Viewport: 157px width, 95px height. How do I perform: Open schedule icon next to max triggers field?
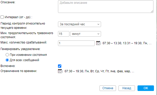(x=99, y=43)
